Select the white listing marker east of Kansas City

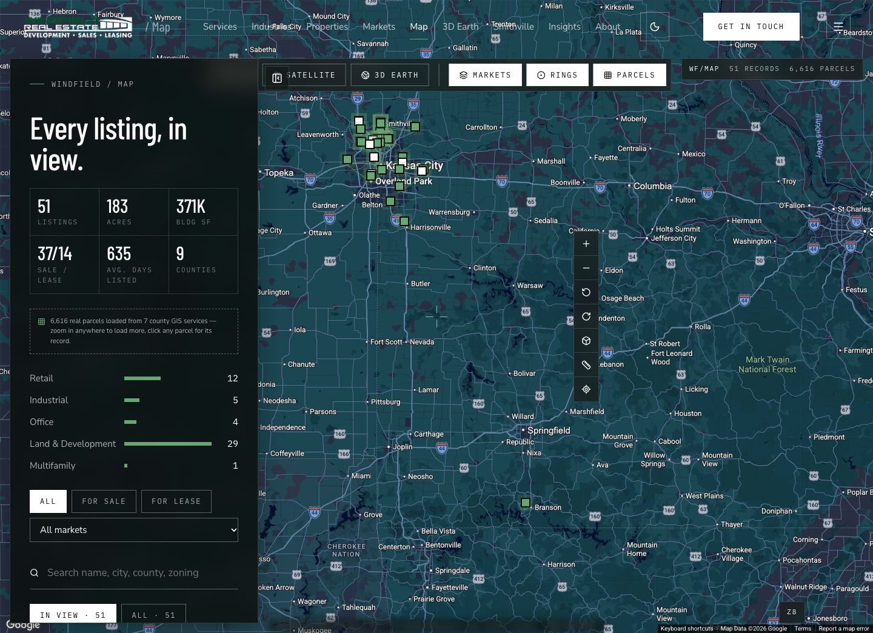point(422,171)
